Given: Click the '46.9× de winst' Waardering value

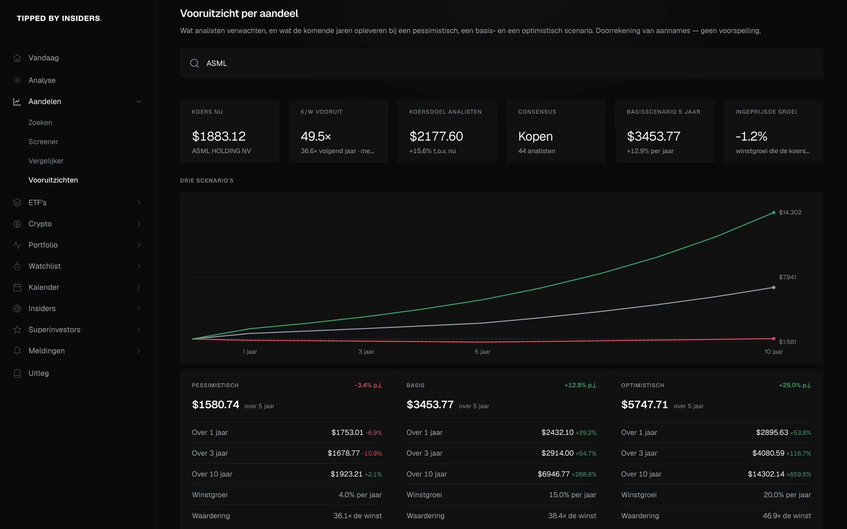Looking at the screenshot, I should (x=787, y=516).
